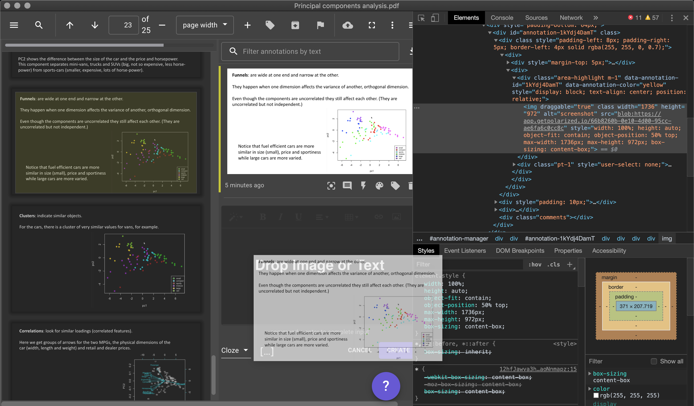Viewport: 694px width, 406px height.
Task: Click the CREATE button on the flashcard form
Action: [398, 350]
